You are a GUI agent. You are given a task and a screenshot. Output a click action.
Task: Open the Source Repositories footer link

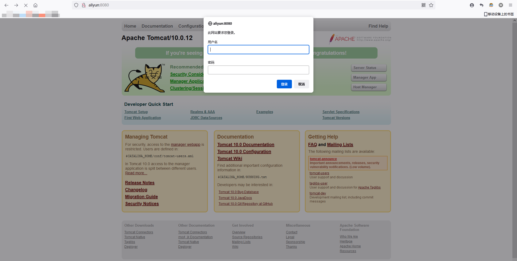point(247,237)
